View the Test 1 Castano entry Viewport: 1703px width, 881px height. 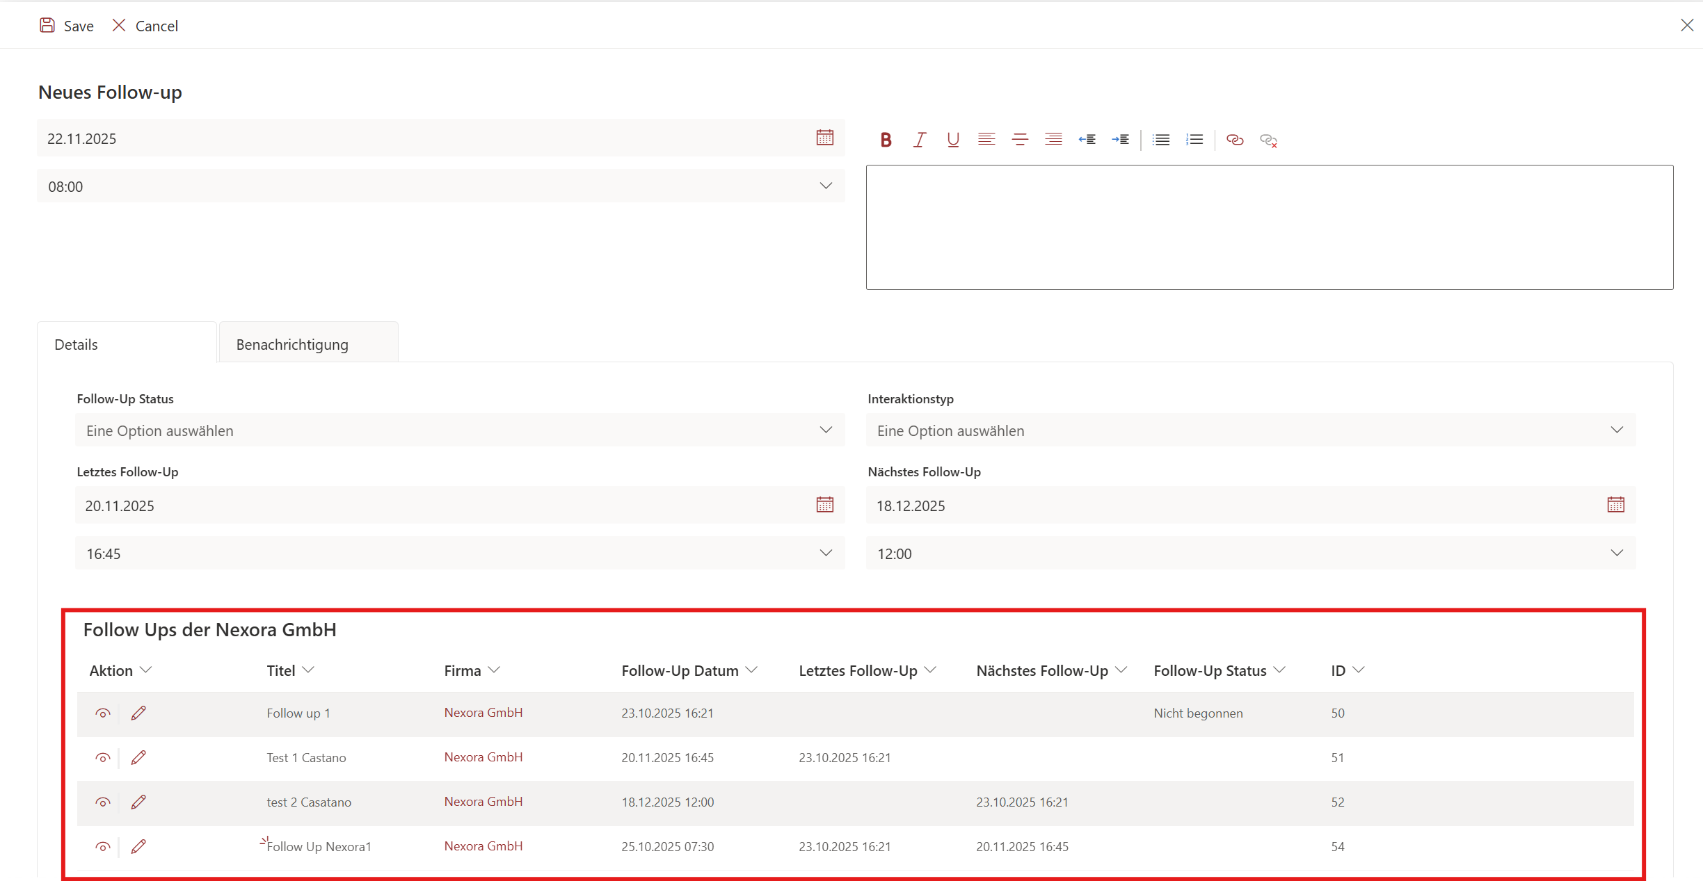pyautogui.click(x=103, y=758)
